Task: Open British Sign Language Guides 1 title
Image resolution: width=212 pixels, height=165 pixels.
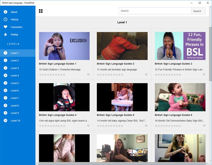Action: coord(58,64)
